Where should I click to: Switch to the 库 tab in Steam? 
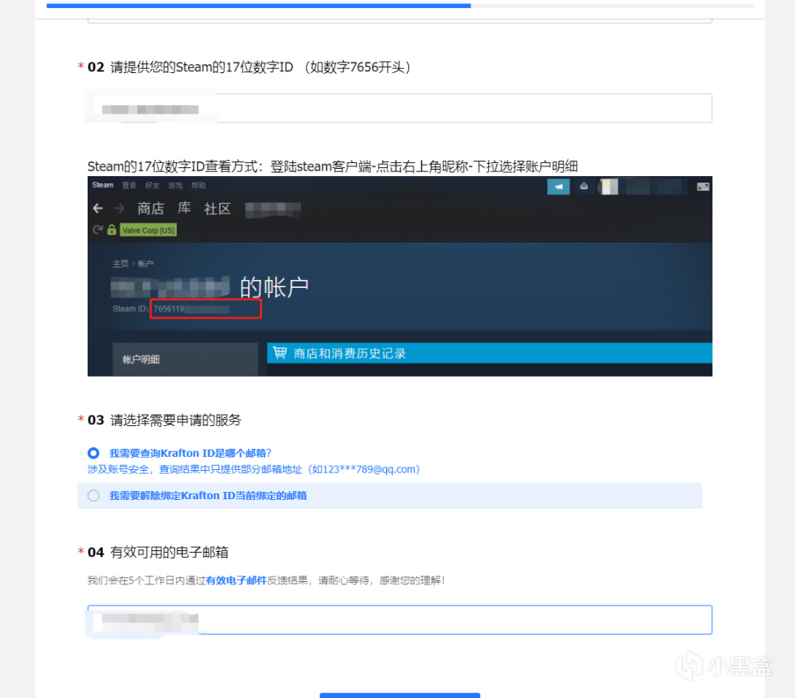pos(184,209)
